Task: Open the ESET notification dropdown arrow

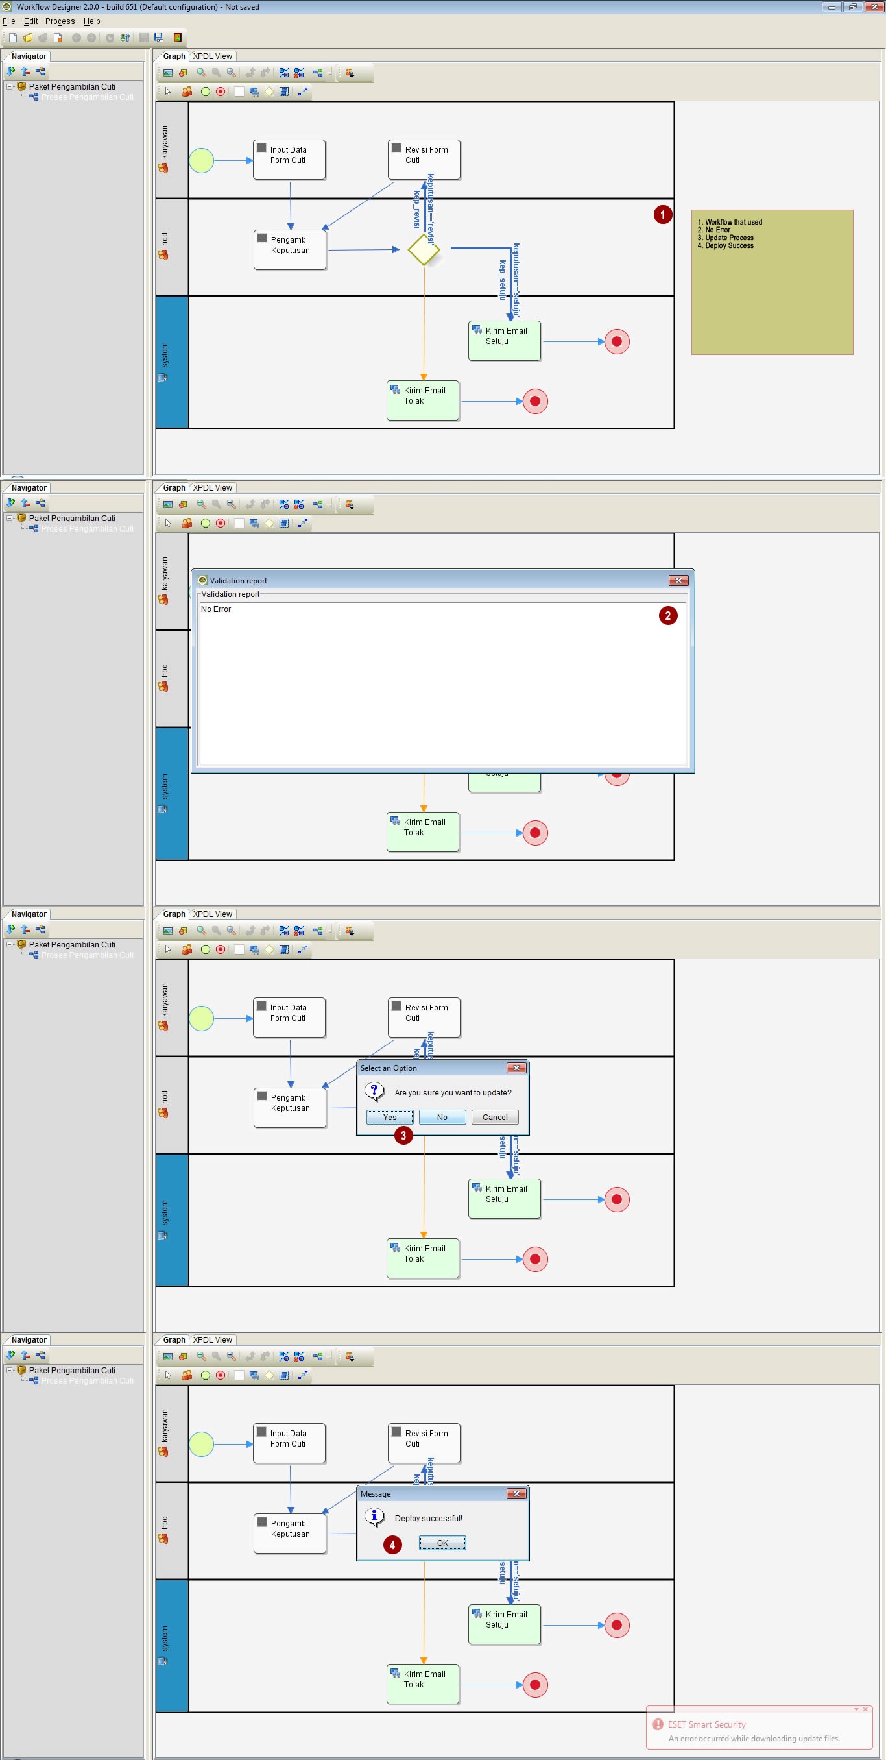Action: coord(856,1709)
